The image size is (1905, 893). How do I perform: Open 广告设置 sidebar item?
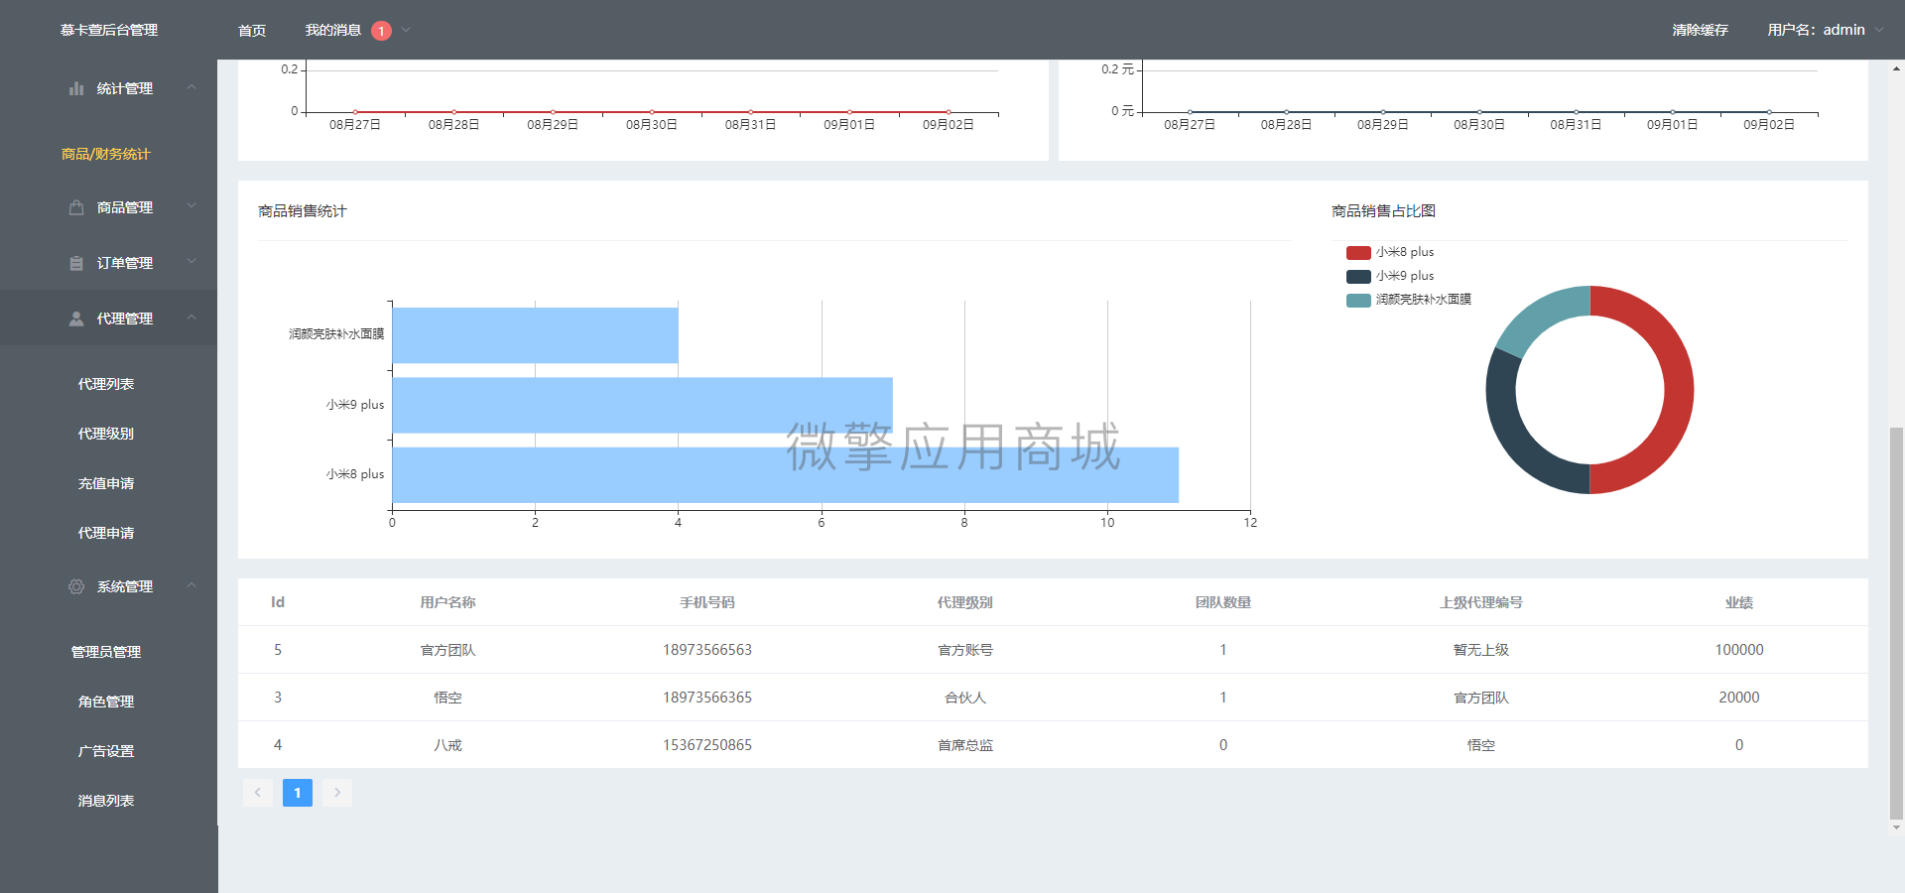pos(106,751)
